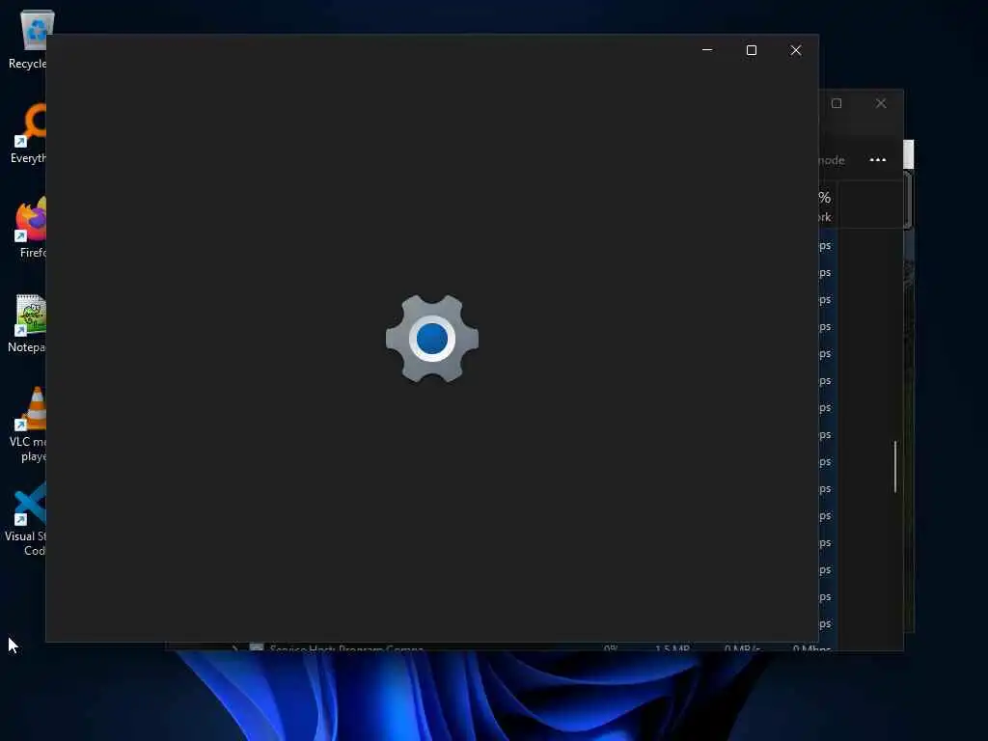The height and width of the screenshot is (741, 988).
Task: Open Task Manager's three-dot more menu
Action: 878,160
